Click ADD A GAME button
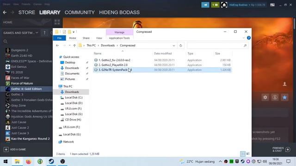 (15, 149)
